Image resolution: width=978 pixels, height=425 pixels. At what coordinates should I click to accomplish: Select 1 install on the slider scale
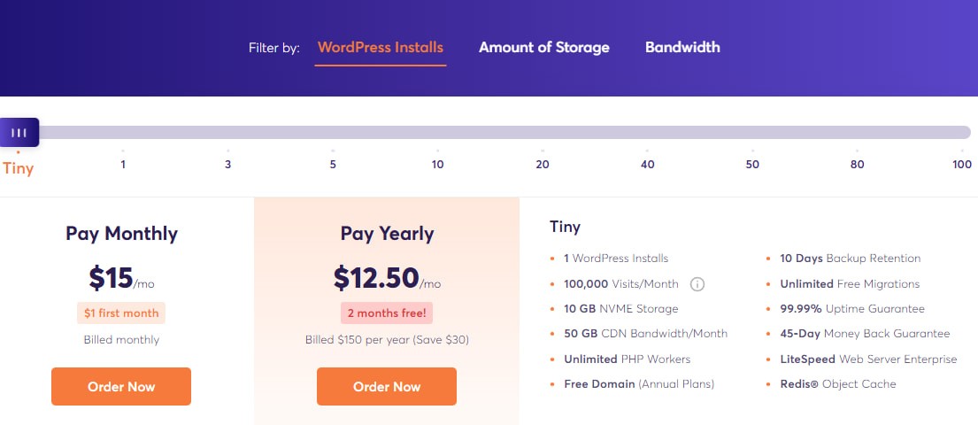pyautogui.click(x=123, y=165)
